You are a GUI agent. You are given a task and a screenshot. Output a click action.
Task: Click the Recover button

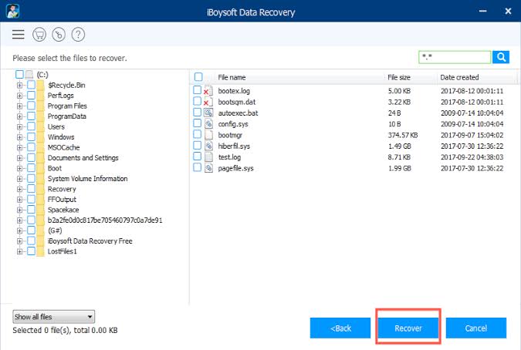pyautogui.click(x=408, y=328)
